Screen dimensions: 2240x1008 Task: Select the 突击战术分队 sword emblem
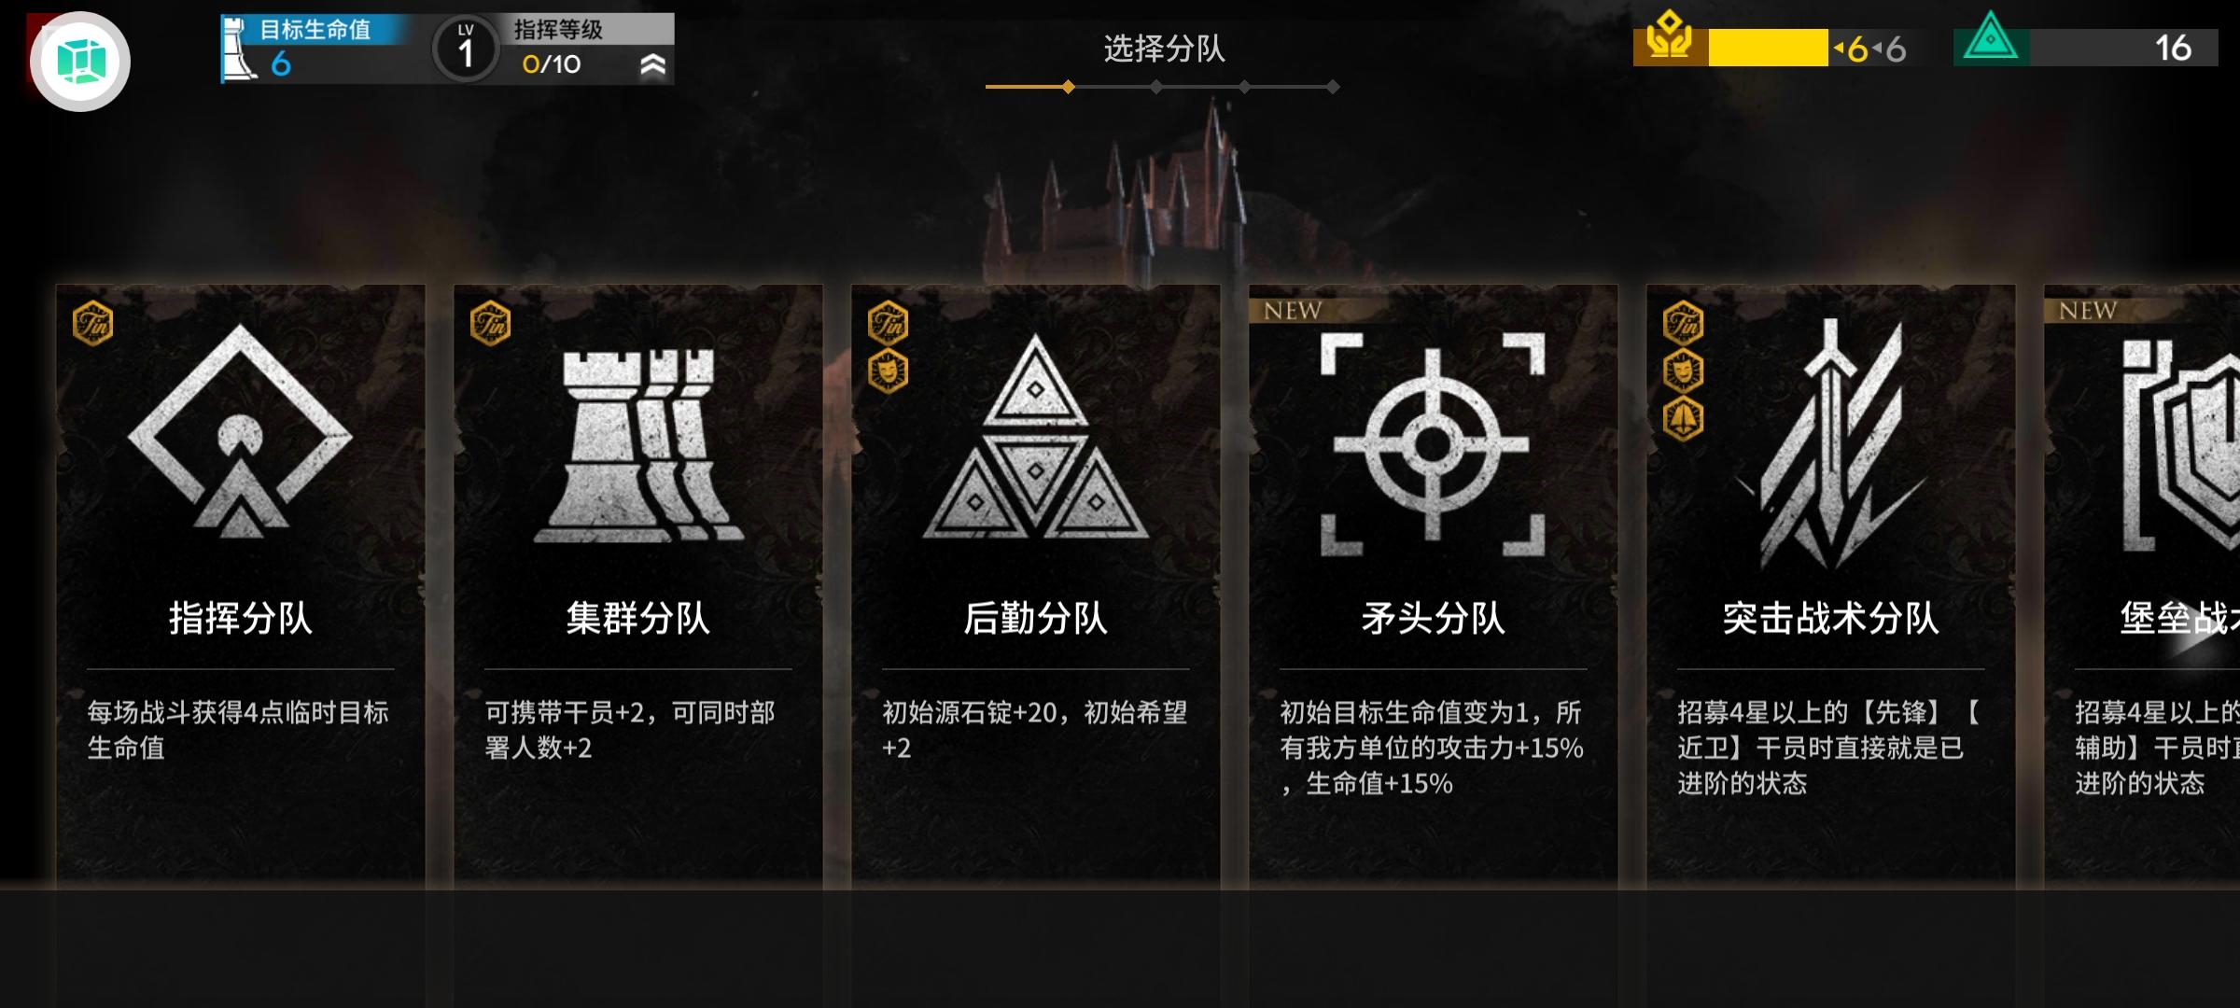1831,444
